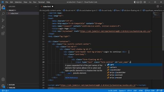Open the Extensions view icon
The image size is (164, 92).
3,33
